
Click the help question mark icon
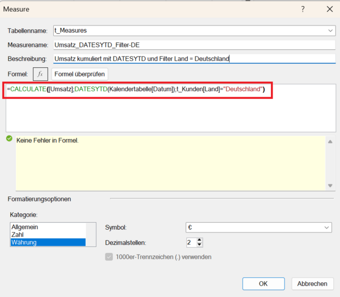click(x=303, y=9)
